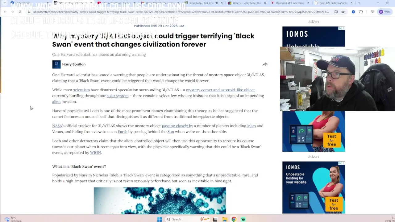The image size is (395, 222).
Task: Click Harry Boulton's author avatar
Action: click(x=56, y=64)
